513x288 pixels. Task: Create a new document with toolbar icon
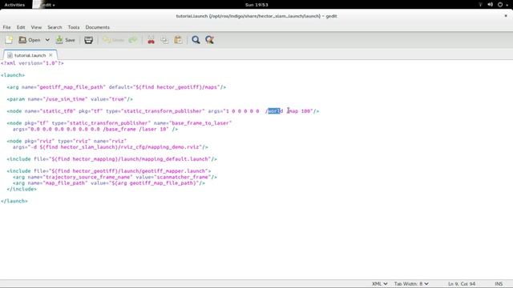(9, 40)
